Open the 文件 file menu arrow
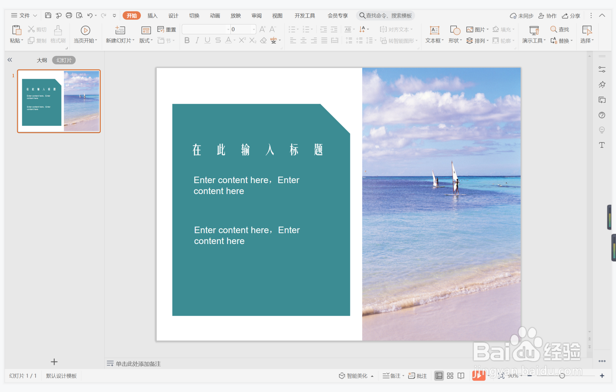The image size is (616, 392). (35, 15)
